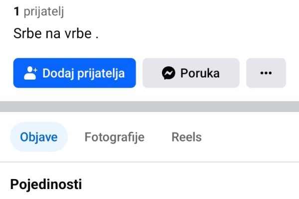299x199 pixels.
Task: Send friend request with the blue button
Action: (75, 73)
